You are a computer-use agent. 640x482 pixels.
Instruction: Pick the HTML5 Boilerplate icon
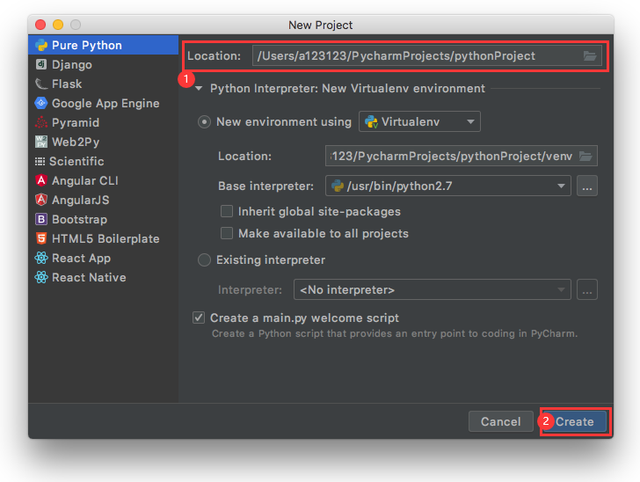40,238
